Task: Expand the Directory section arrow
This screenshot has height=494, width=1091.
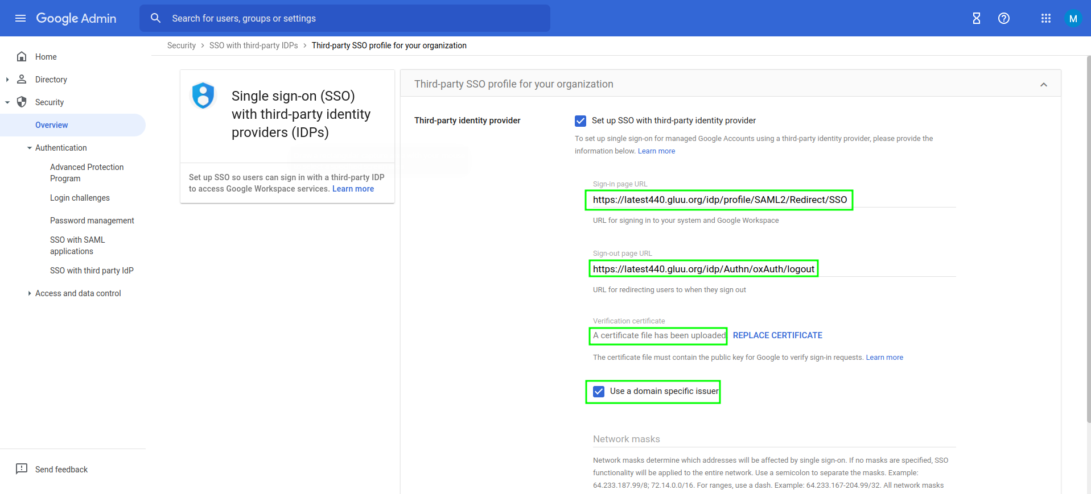Action: tap(7, 80)
